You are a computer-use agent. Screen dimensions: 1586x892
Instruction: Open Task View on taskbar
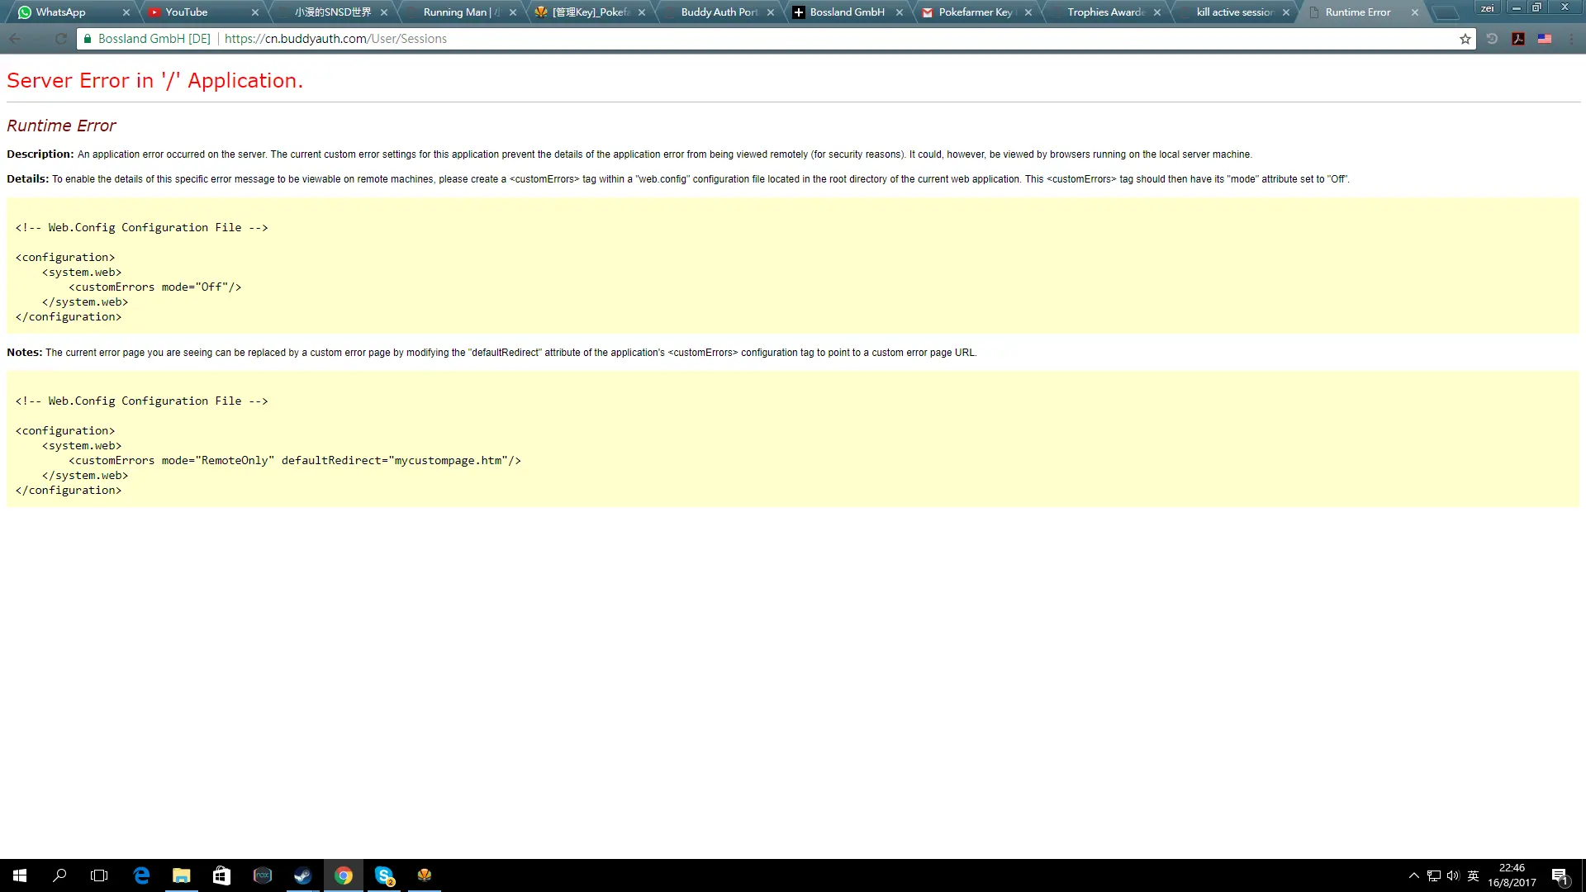[99, 875]
